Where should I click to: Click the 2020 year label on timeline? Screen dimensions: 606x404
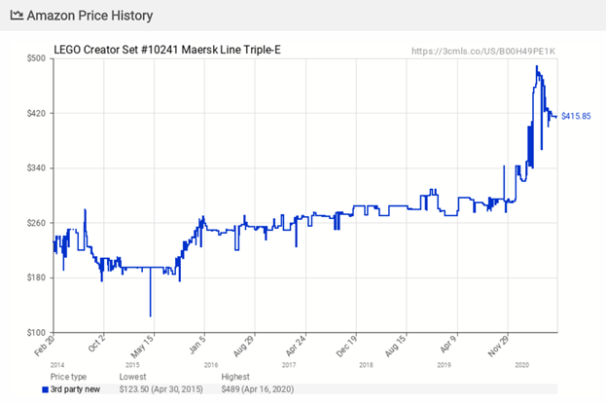coord(520,364)
